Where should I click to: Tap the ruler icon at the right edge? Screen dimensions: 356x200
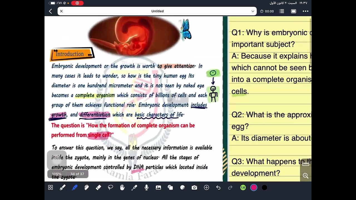pyautogui.click(x=306, y=164)
